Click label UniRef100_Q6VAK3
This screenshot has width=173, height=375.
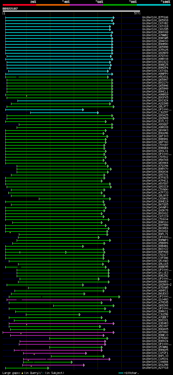[155, 130]
